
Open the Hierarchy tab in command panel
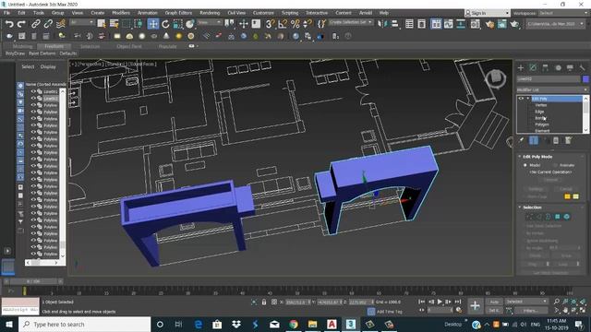(546, 67)
